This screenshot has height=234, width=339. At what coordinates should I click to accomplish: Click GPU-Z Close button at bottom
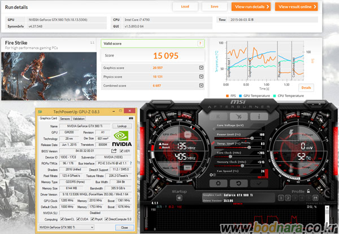pyautogui.click(x=124, y=228)
